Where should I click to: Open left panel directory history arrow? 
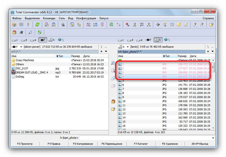(106, 51)
